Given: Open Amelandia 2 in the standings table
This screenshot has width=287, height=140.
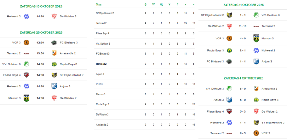Looking at the screenshot, I should (102, 125).
